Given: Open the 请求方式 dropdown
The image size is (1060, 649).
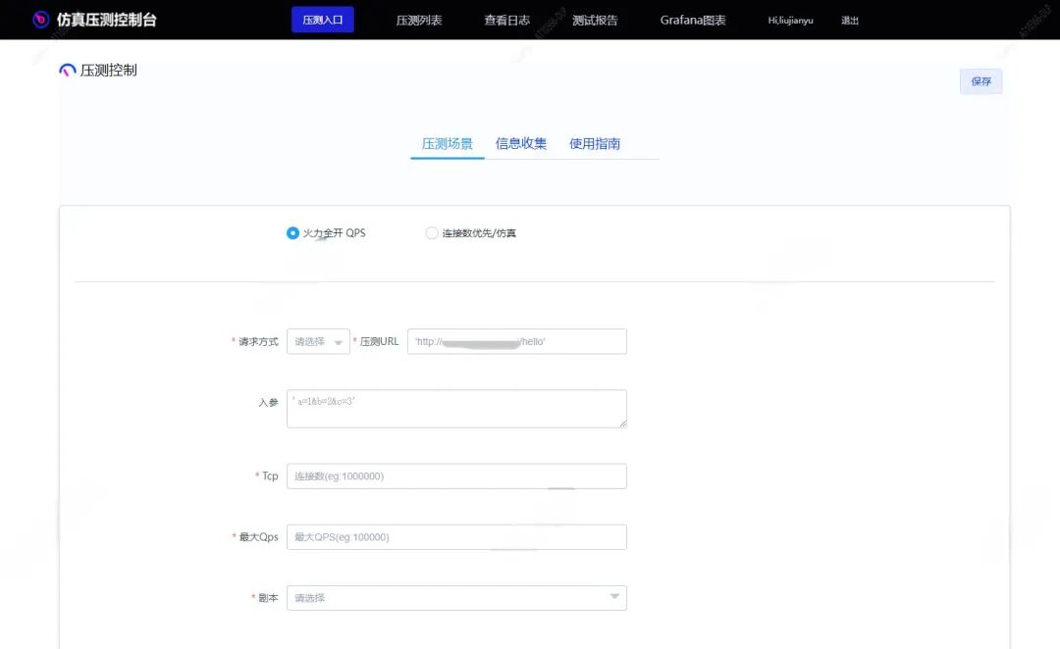Looking at the screenshot, I should click(316, 341).
